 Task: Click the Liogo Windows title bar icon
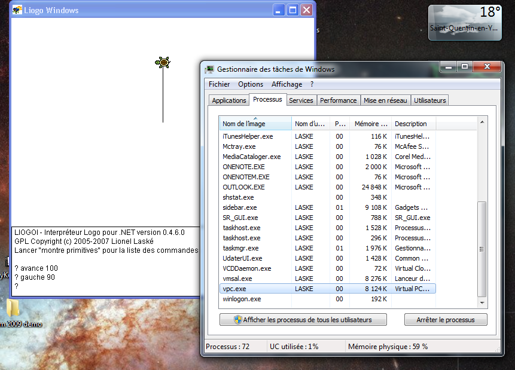pos(17,10)
